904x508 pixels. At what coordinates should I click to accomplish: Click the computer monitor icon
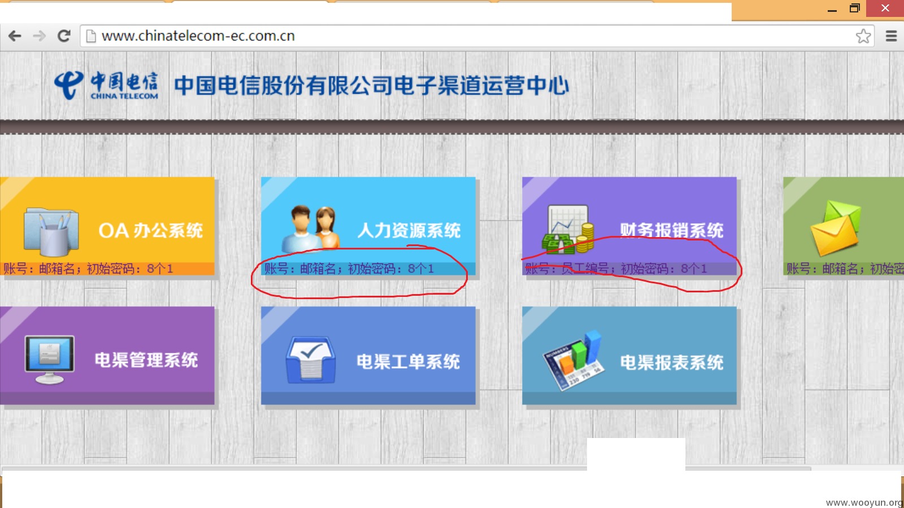click(50, 360)
